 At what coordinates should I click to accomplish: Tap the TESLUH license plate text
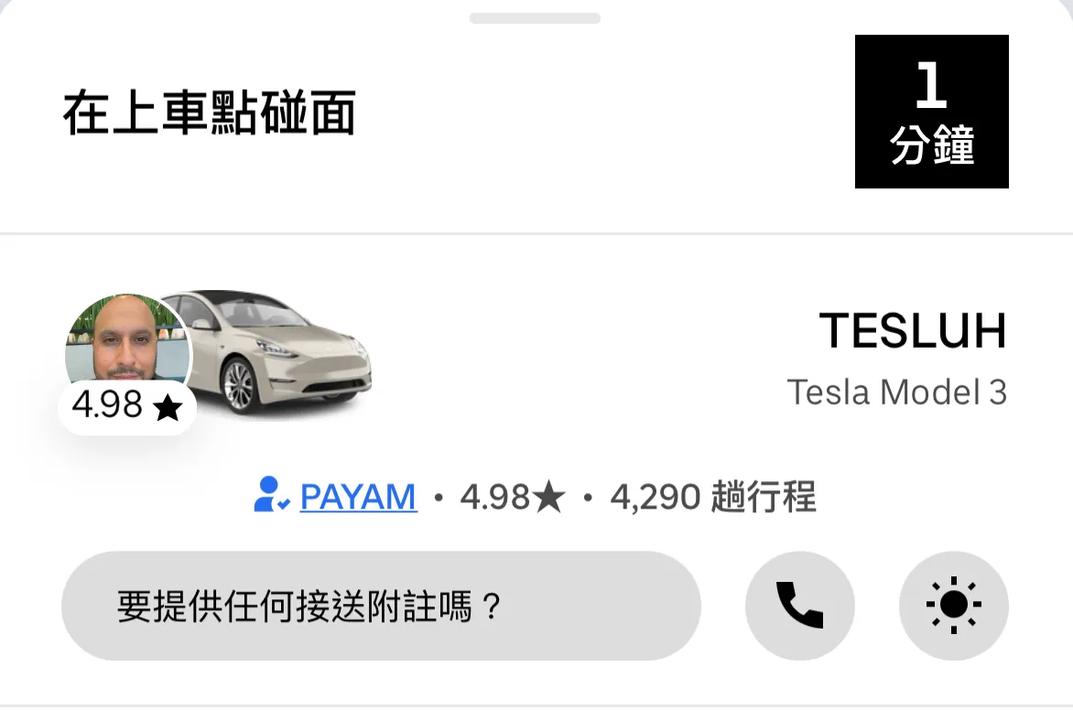(x=913, y=331)
